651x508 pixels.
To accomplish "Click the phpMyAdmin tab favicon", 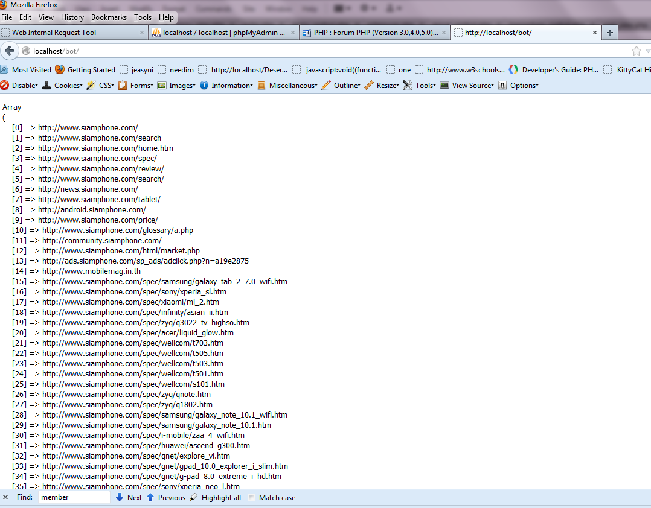I will pos(156,33).
